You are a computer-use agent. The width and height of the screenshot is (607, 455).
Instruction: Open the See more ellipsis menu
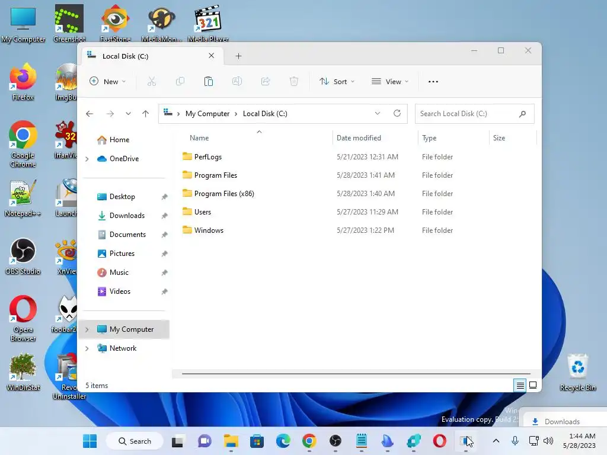[x=433, y=82]
